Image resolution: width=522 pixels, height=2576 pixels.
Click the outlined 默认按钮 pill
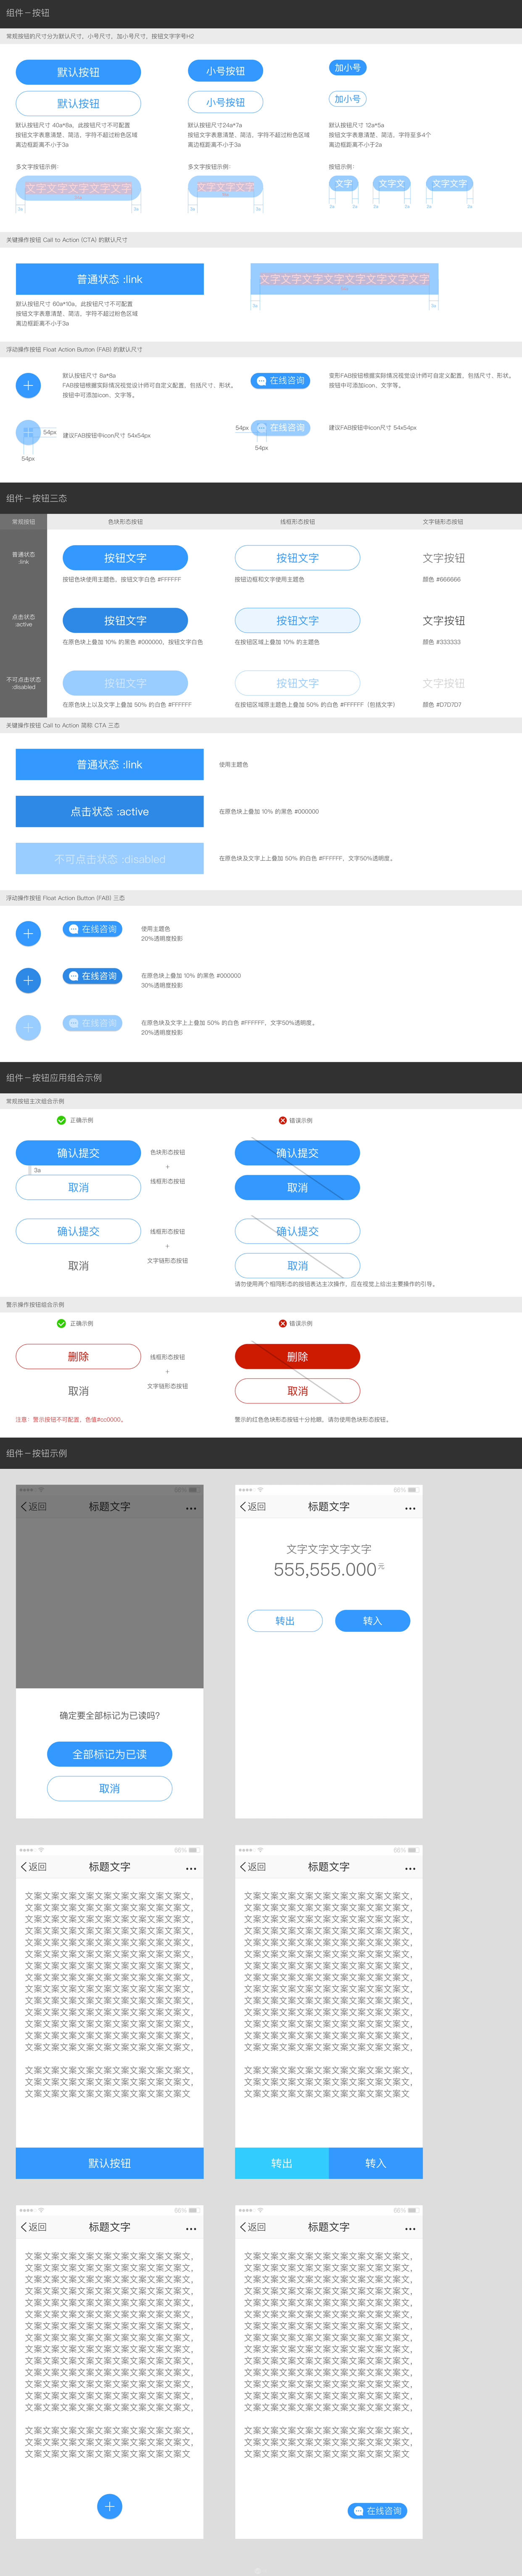[78, 104]
